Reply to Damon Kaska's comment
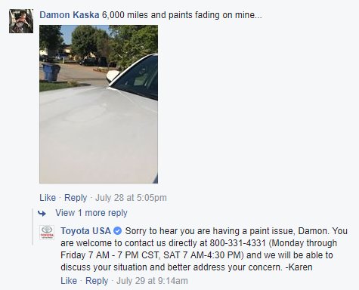This screenshot has width=359, height=290. click(x=76, y=198)
